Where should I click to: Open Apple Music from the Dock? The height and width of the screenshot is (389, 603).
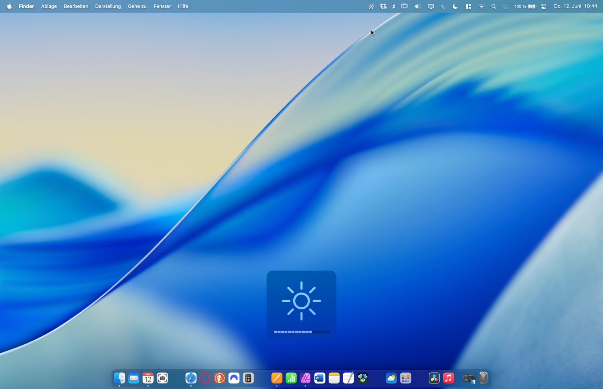click(x=448, y=378)
